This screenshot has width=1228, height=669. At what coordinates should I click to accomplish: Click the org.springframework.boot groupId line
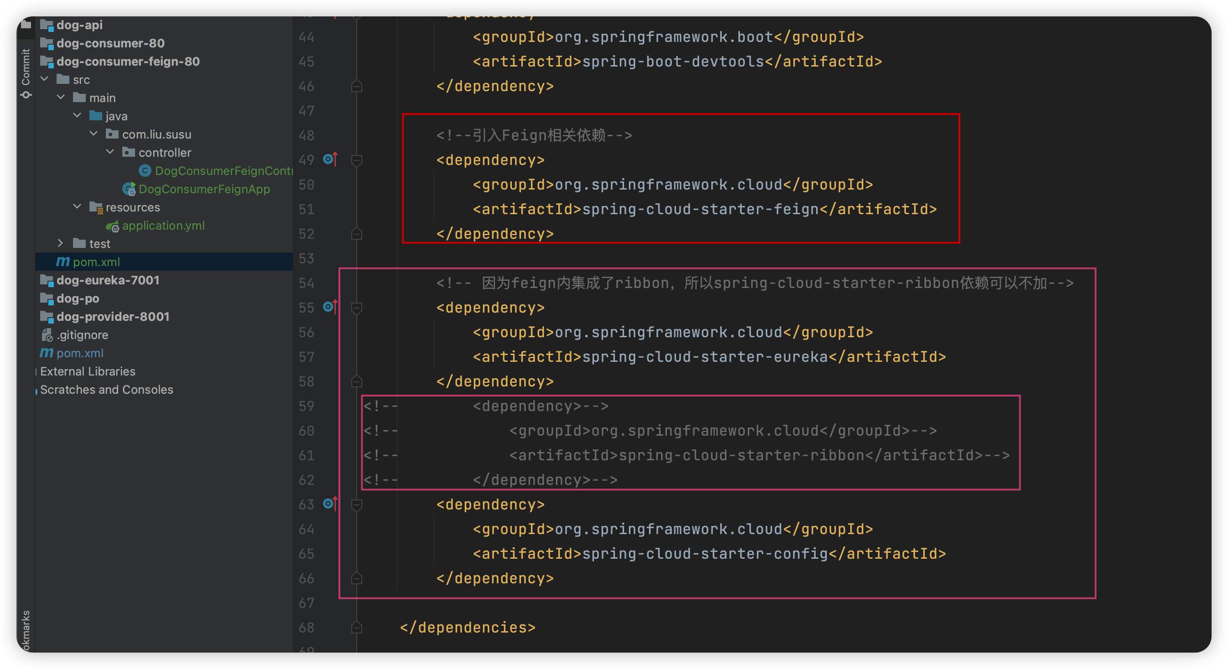pyautogui.click(x=668, y=36)
